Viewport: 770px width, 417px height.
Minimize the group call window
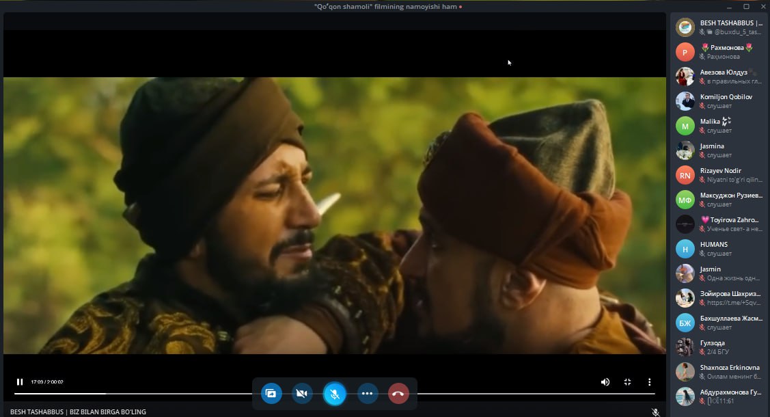click(729, 6)
